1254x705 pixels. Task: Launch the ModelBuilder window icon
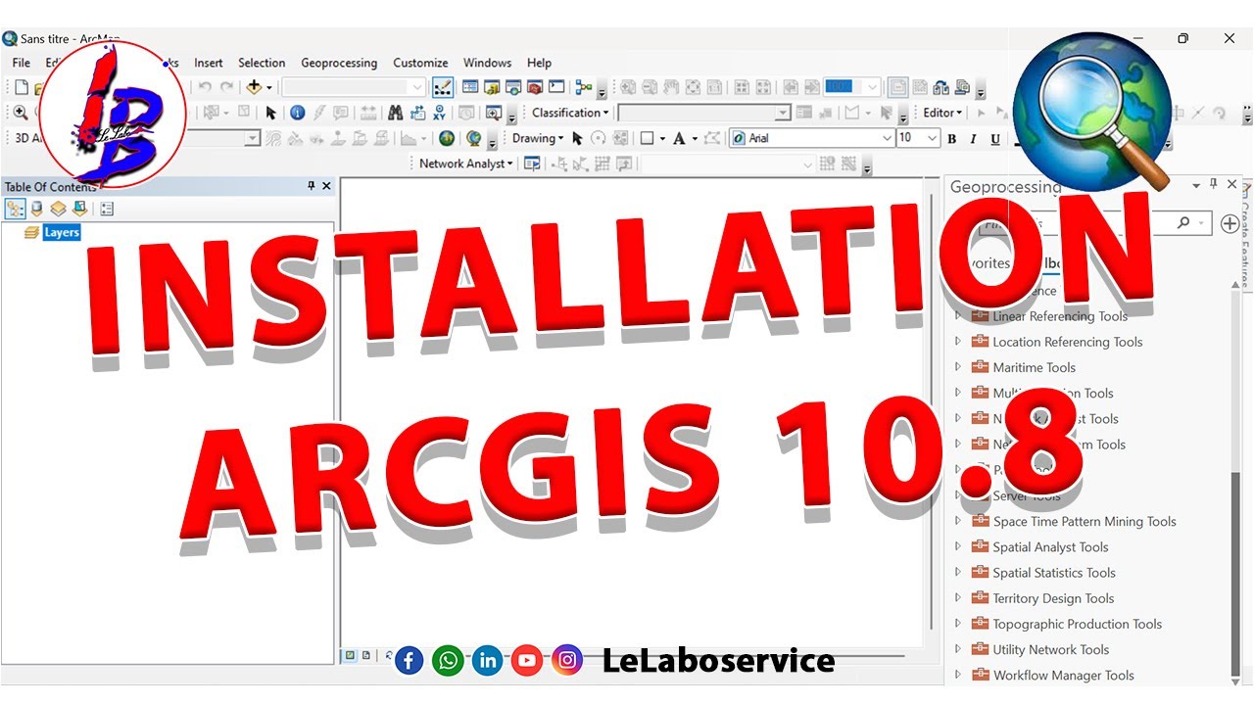[585, 87]
